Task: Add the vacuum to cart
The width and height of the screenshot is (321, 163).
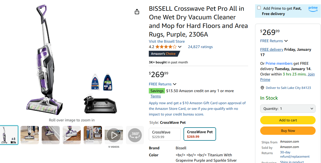Action: (x=288, y=120)
